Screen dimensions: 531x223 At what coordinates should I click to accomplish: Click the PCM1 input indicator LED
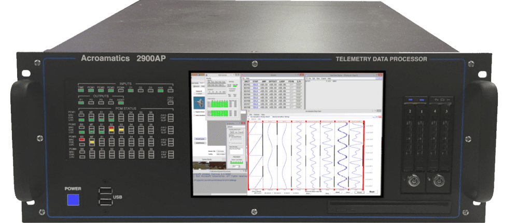coord(91,91)
